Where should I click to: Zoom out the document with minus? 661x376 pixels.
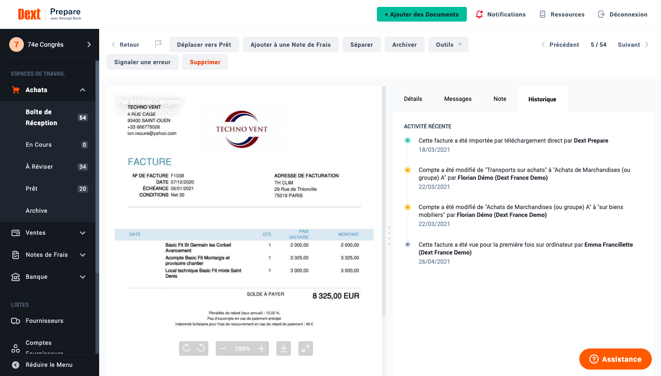point(223,348)
